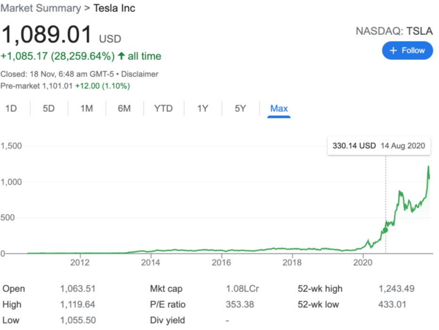
Task: Open the Disclaimer link
Action: point(140,74)
